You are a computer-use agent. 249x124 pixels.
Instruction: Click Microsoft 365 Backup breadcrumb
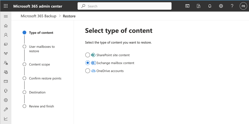click(39, 16)
